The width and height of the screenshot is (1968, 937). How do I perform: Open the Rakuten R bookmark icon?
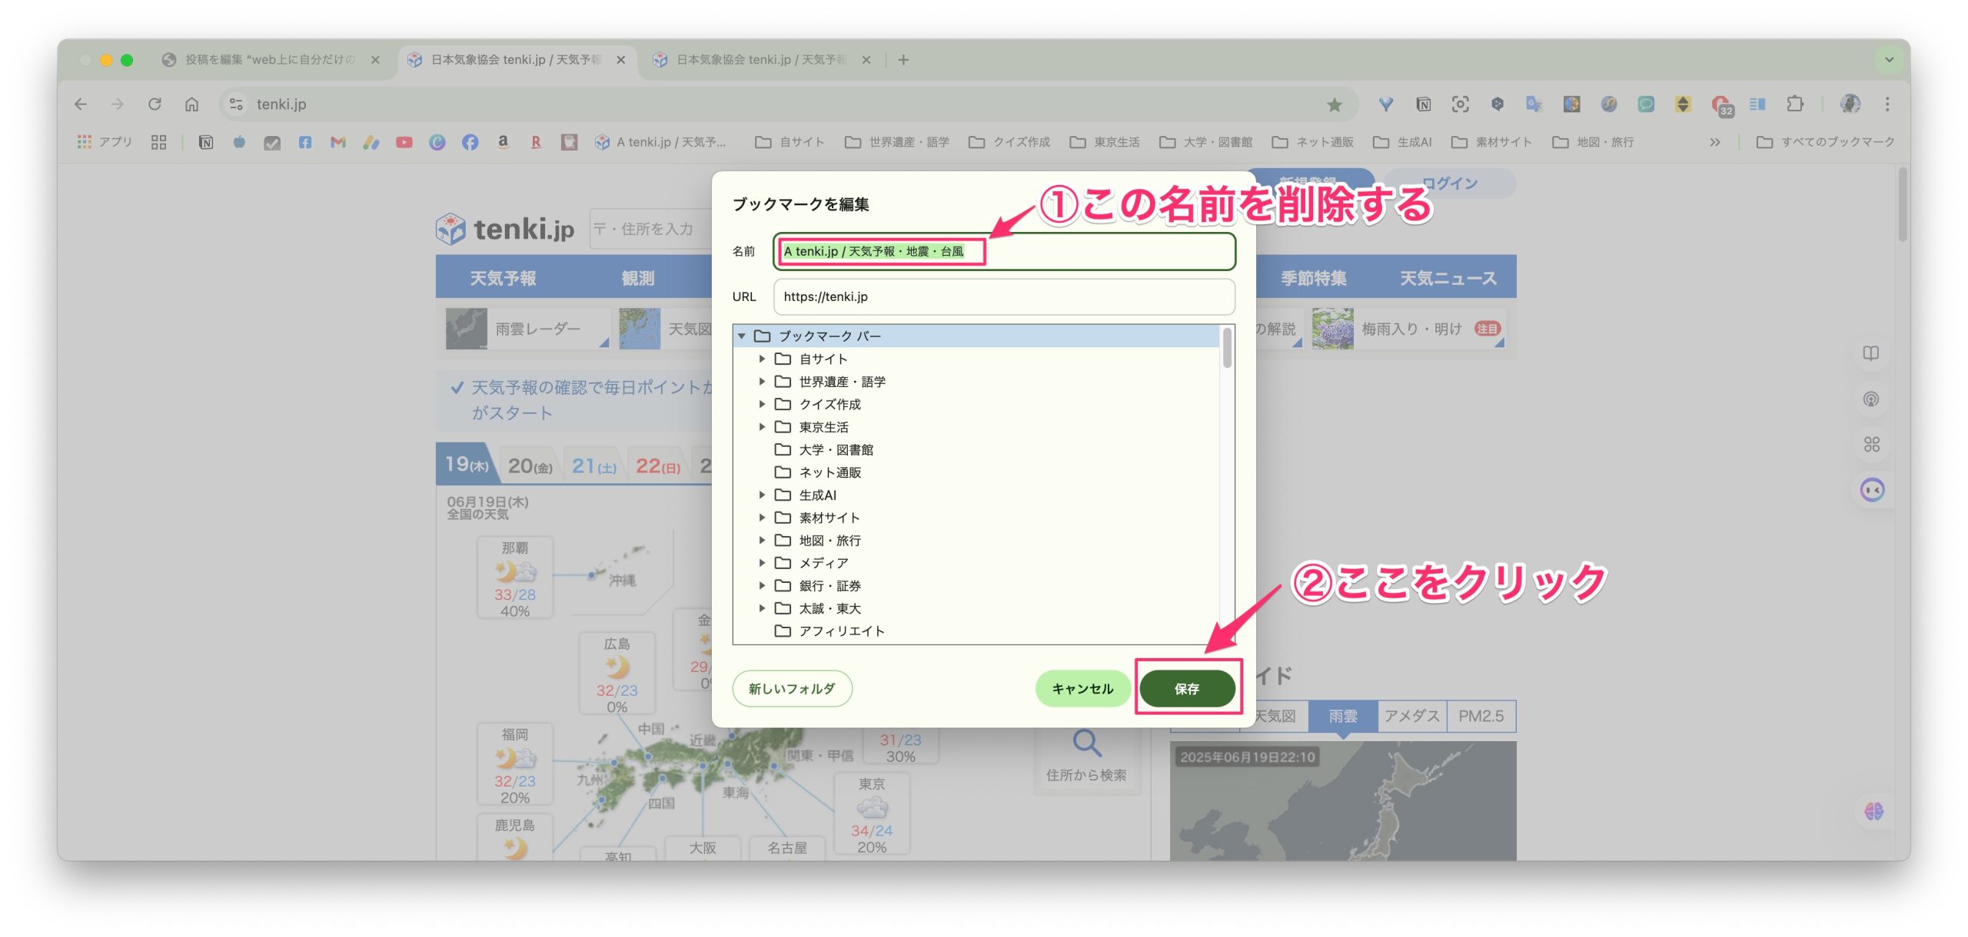click(x=536, y=142)
